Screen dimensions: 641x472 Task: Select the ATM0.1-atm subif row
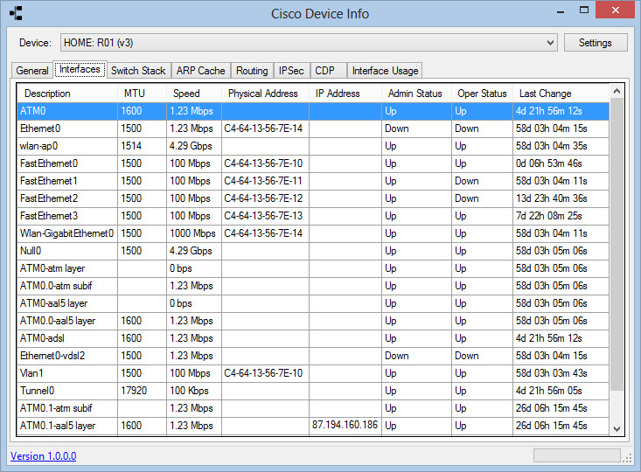click(x=313, y=408)
